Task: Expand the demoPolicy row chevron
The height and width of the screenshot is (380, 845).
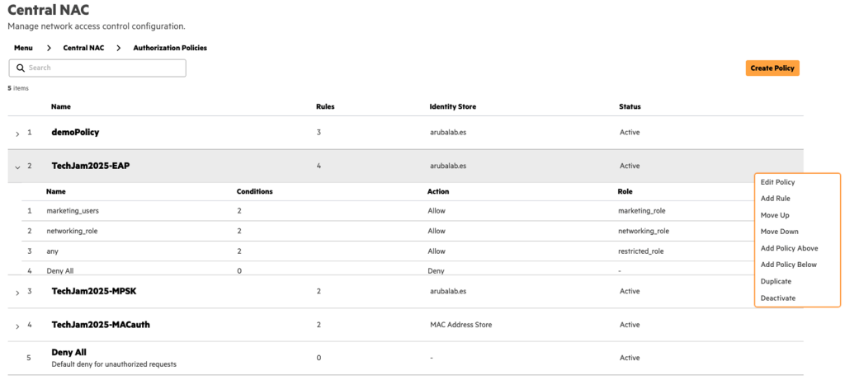Action: (x=17, y=133)
